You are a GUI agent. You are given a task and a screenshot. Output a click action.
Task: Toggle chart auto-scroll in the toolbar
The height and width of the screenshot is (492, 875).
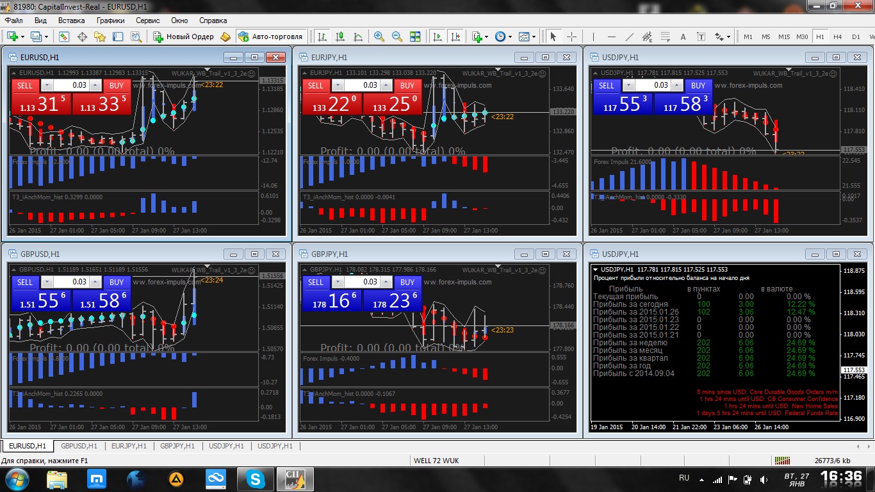click(x=437, y=37)
